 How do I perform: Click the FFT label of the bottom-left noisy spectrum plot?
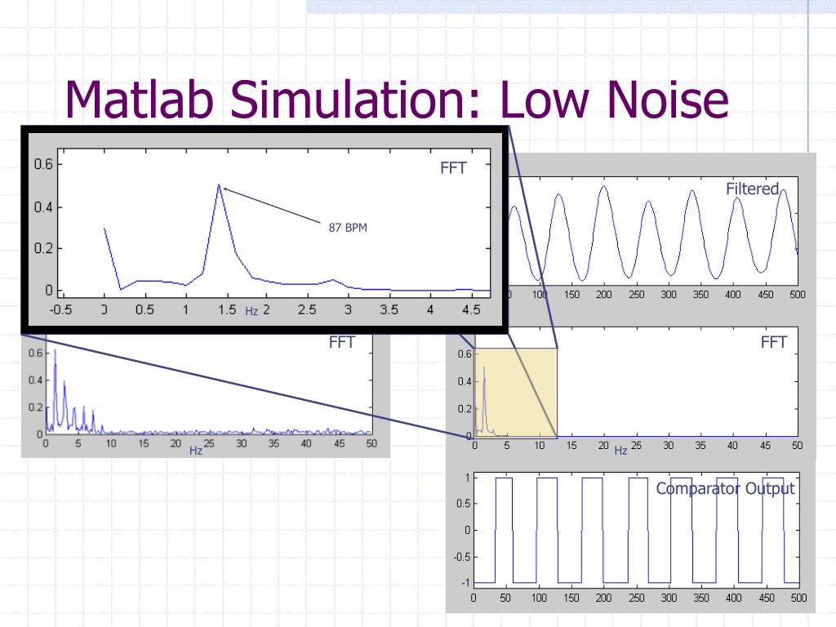[x=342, y=342]
